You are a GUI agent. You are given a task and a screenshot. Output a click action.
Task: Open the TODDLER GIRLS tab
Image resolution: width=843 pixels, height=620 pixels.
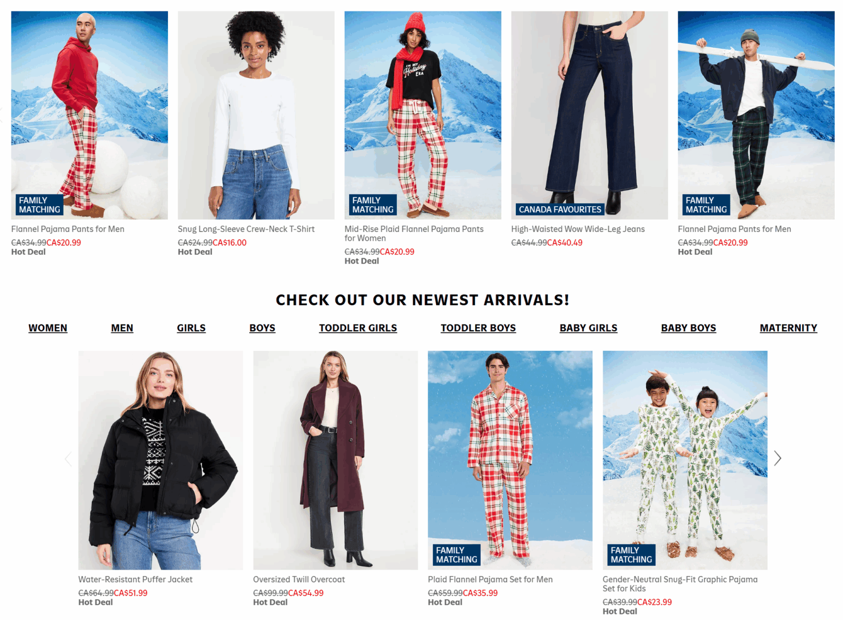tap(358, 328)
